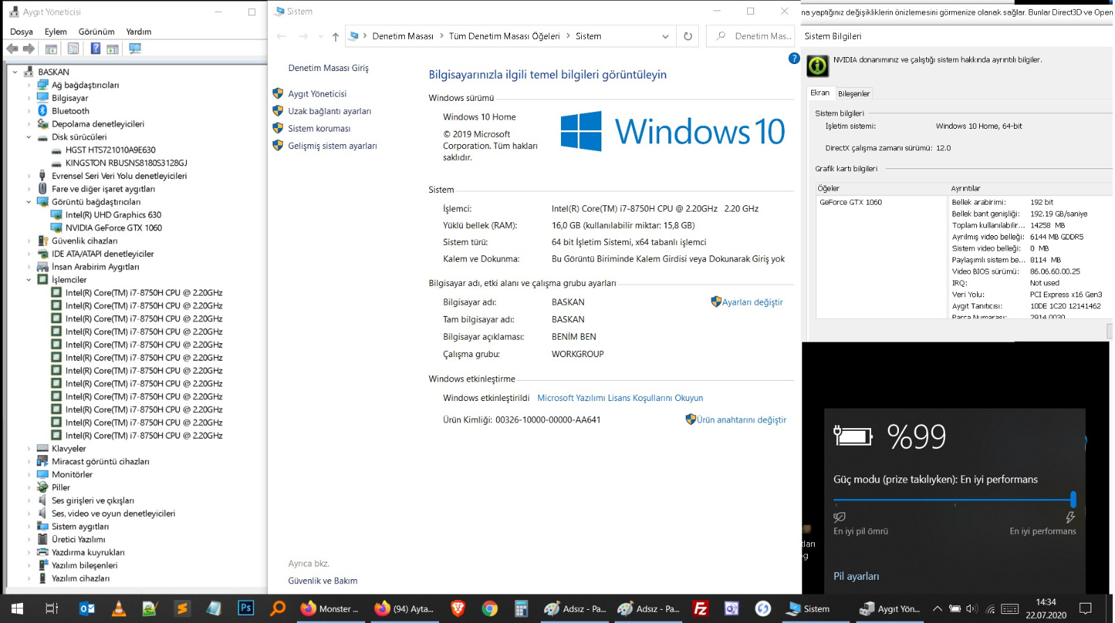Open Brave browser from the taskbar
This screenshot has width=1115, height=623.
pyautogui.click(x=458, y=608)
